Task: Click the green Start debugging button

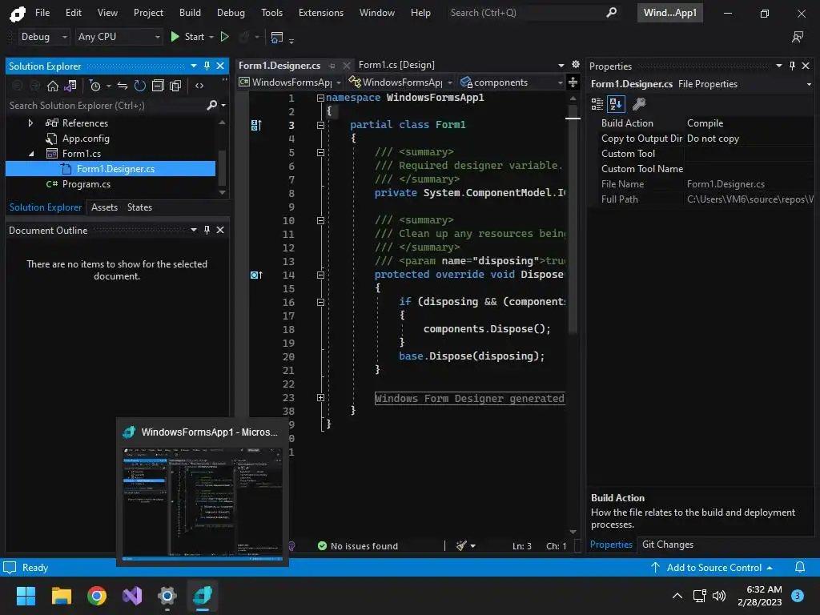Action: point(187,37)
